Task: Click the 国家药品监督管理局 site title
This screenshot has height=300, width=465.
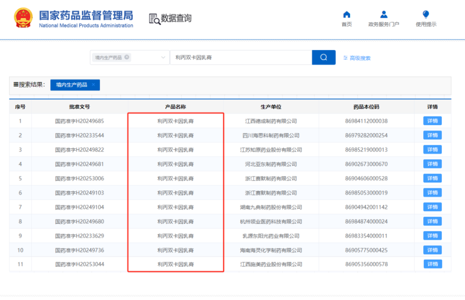Action: point(86,15)
